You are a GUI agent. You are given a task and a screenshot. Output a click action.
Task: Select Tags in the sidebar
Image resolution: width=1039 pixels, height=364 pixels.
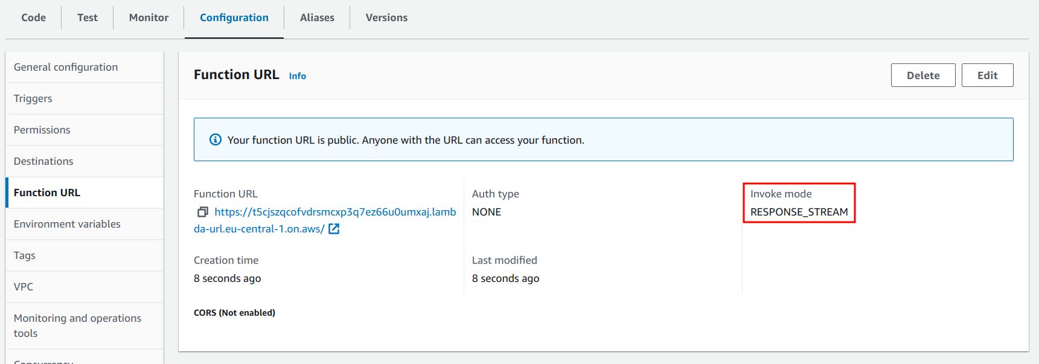click(x=85, y=255)
